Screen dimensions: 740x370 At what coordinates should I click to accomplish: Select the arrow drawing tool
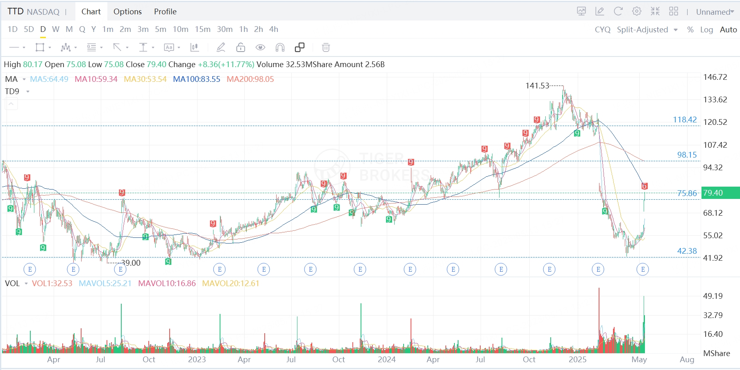[117, 47]
